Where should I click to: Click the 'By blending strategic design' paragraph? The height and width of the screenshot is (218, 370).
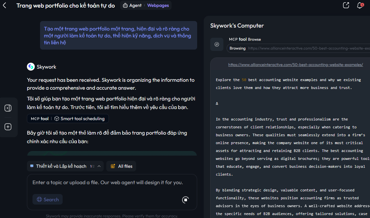click(x=293, y=202)
